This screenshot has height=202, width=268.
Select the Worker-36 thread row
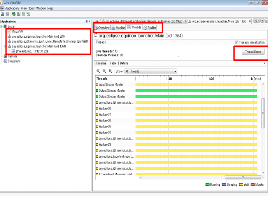(x=176, y=120)
